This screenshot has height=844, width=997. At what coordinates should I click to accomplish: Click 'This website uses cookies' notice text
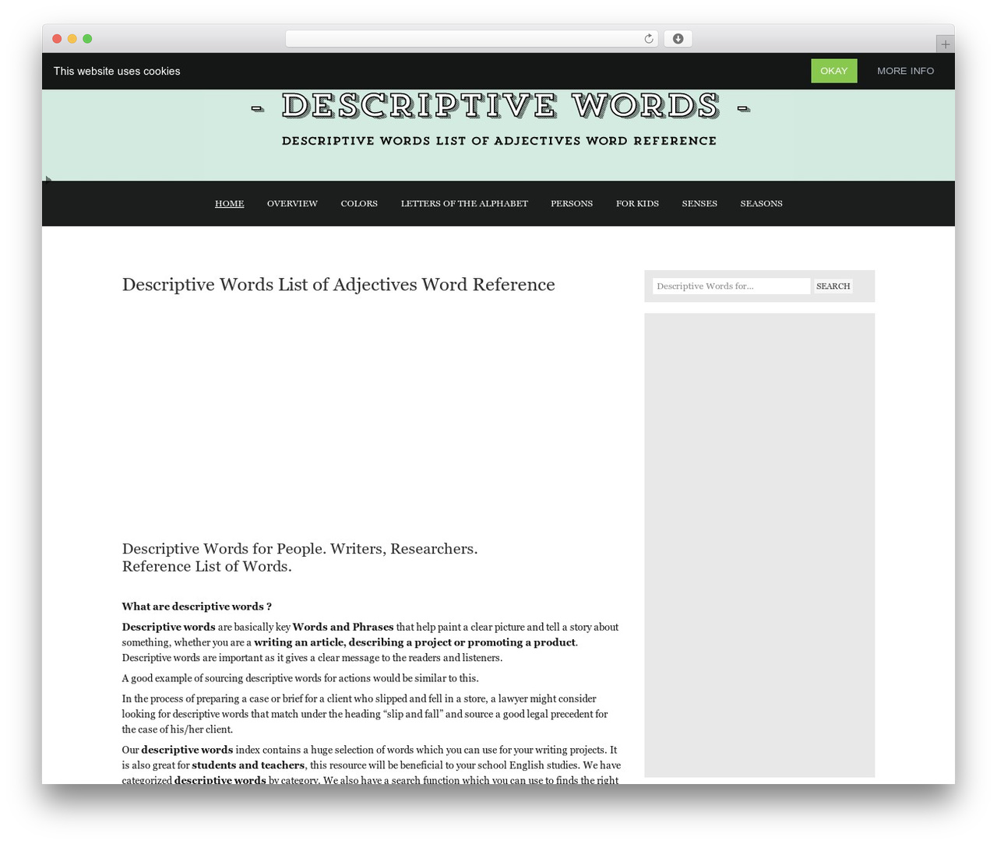click(117, 71)
